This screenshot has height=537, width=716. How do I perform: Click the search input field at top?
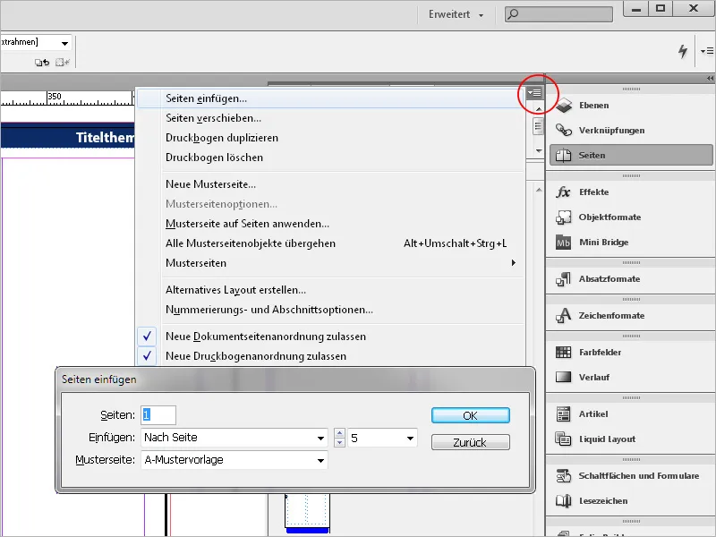pyautogui.click(x=558, y=14)
